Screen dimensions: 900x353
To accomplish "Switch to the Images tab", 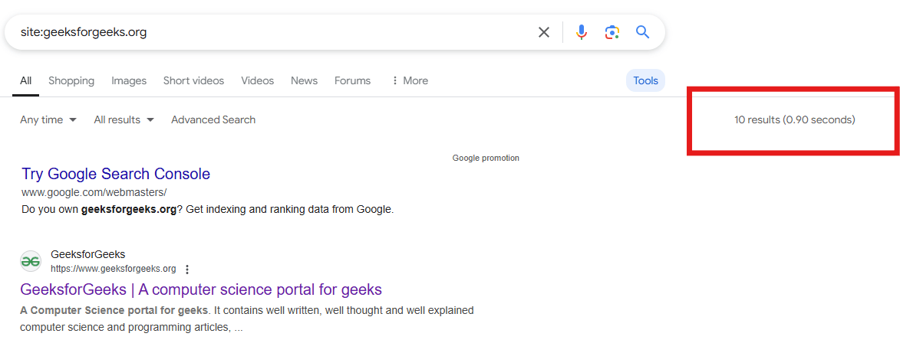I will click(129, 81).
